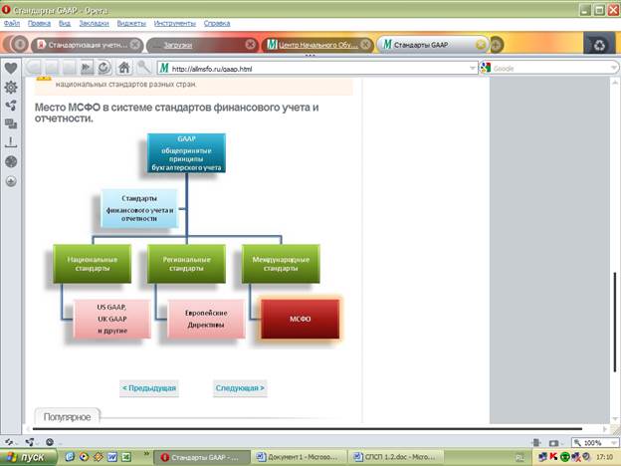Image resolution: width=621 pixels, height=466 pixels.
Task: Click the Следующая > link
Action: pyautogui.click(x=240, y=387)
